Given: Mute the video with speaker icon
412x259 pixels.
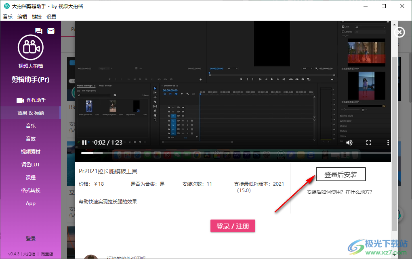Looking at the screenshot, I should (349, 143).
